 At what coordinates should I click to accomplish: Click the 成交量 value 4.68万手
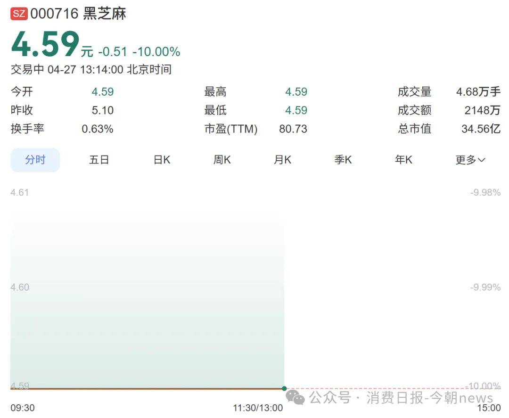pyautogui.click(x=478, y=92)
